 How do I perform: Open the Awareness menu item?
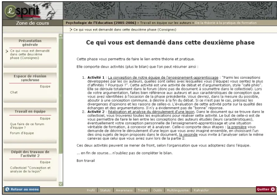(124, 190)
